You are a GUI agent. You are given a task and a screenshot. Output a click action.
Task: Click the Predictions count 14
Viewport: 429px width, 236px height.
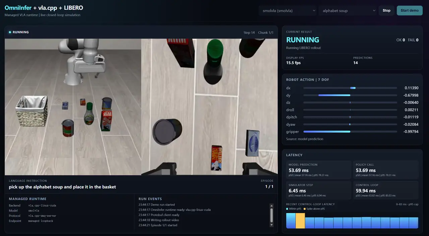pos(356,63)
